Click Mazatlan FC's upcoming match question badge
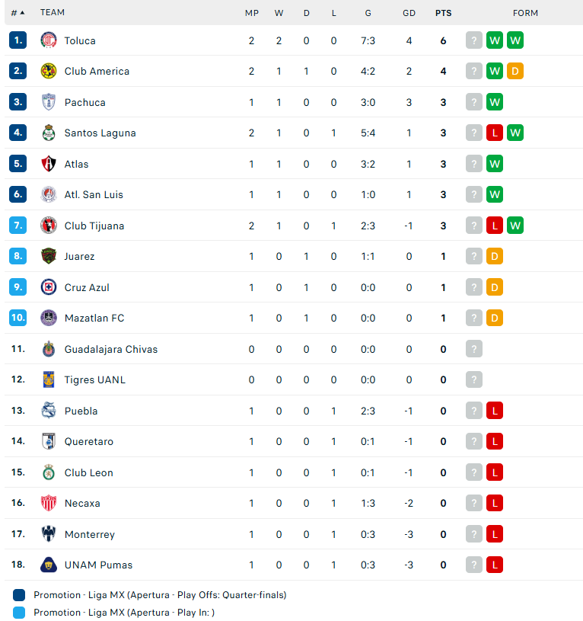The image size is (583, 621). pos(474,318)
